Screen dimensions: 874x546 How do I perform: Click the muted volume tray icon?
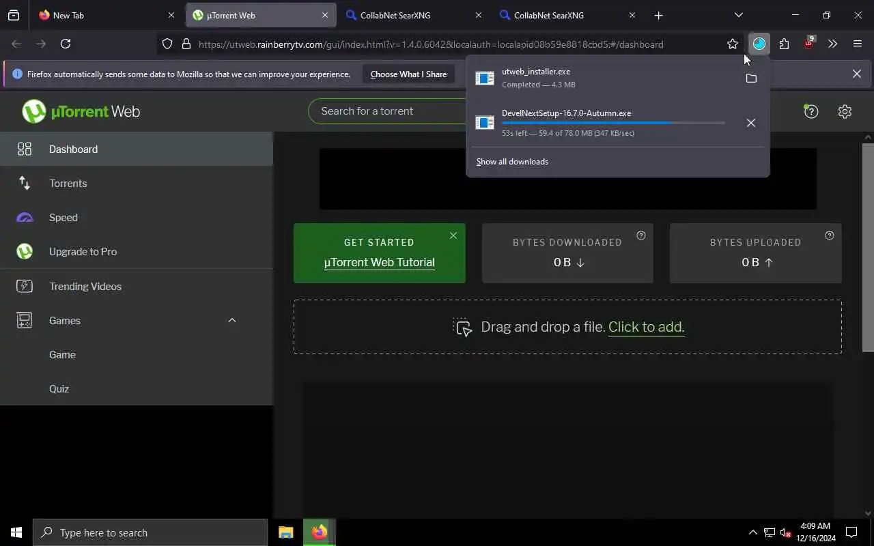(x=785, y=532)
